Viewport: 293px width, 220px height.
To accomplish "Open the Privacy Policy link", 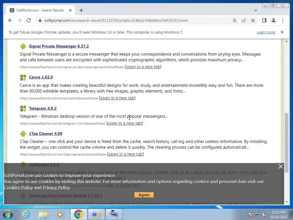I will pyautogui.click(x=56, y=187).
